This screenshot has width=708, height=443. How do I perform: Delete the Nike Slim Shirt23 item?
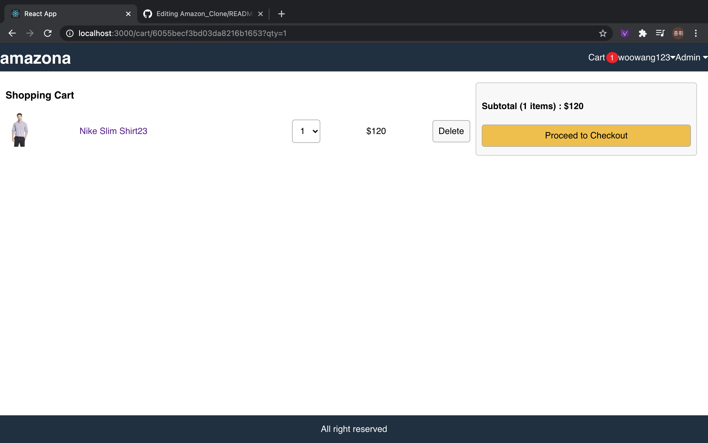click(x=451, y=131)
